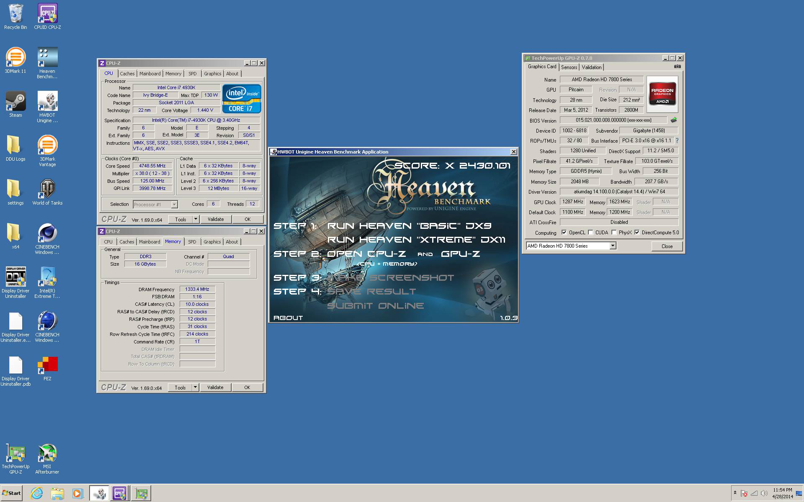Open Heaven Benchmark desktop shortcut
Viewport: 804px width, 502px height.
click(47, 63)
